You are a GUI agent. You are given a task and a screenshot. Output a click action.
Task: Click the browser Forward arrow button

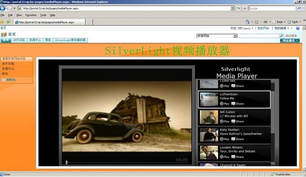coord(9,8)
